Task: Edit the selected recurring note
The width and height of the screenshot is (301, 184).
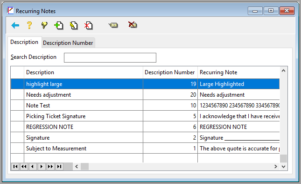Action: coord(74,25)
